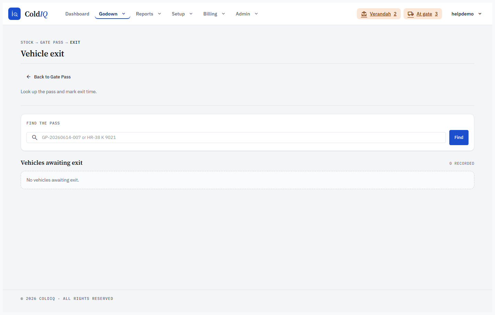The height and width of the screenshot is (315, 495).
Task: Click the Verandah building icon
Action: (x=364, y=14)
